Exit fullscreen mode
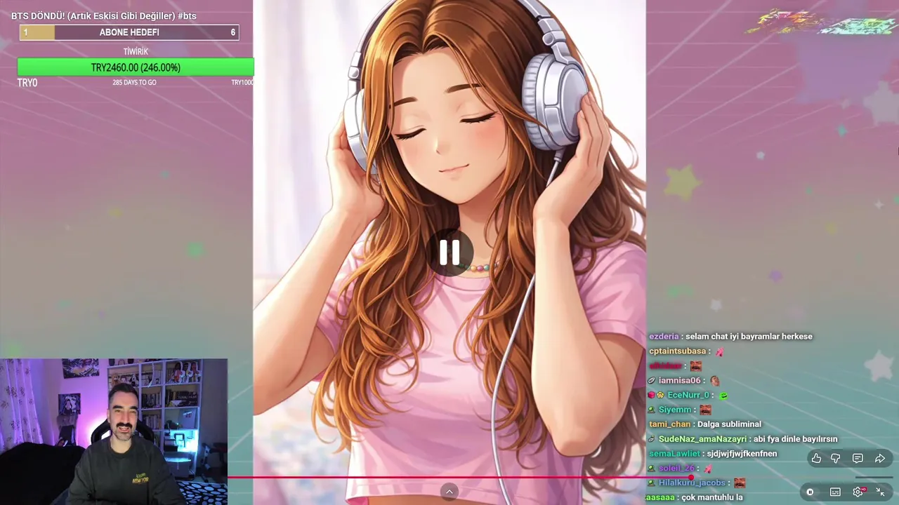The height and width of the screenshot is (505, 899). pyautogui.click(x=880, y=492)
